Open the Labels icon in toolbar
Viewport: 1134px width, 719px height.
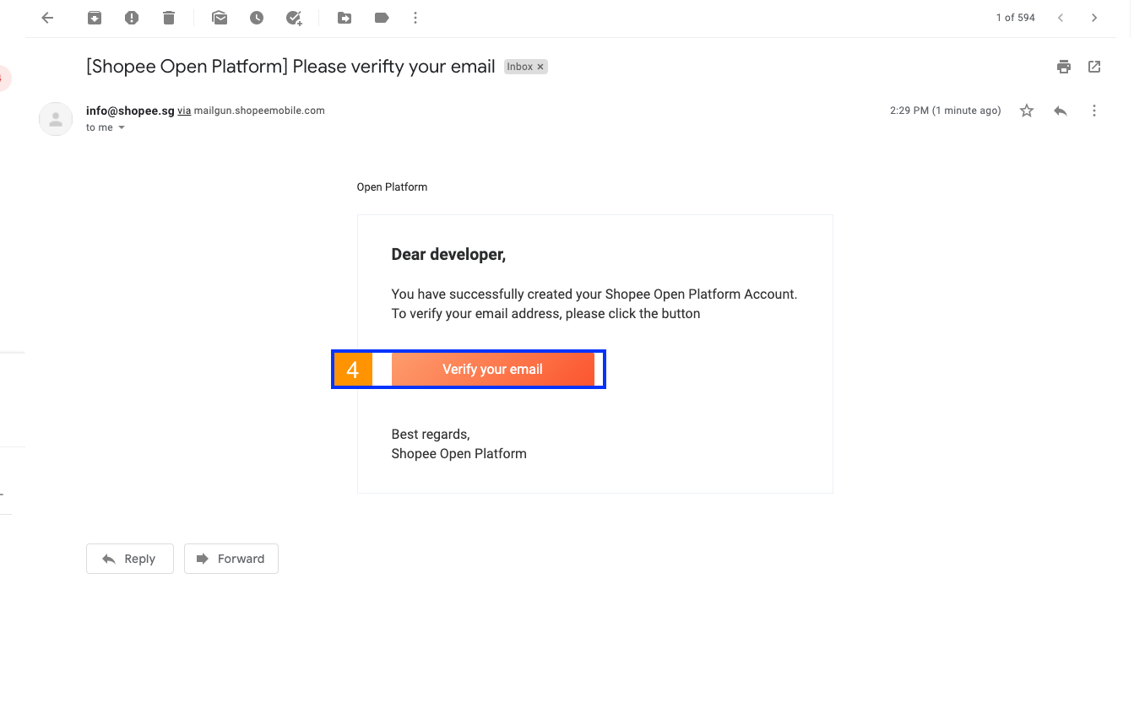[382, 18]
